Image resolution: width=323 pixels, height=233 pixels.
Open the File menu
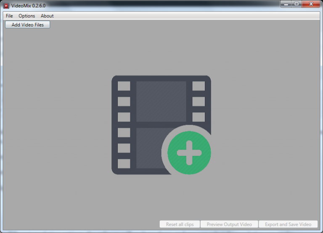[9, 16]
